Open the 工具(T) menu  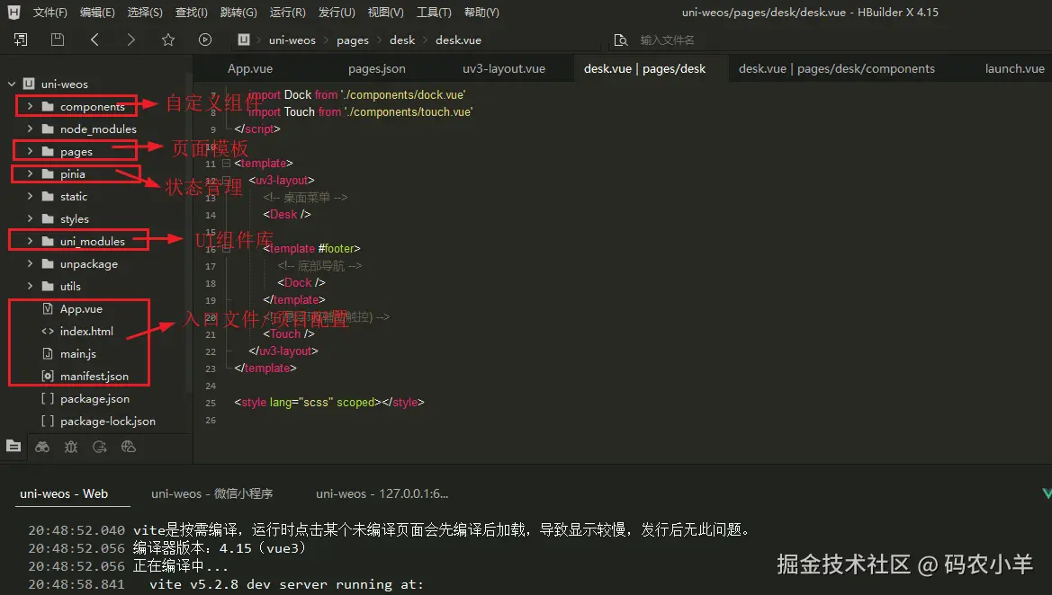coord(434,12)
